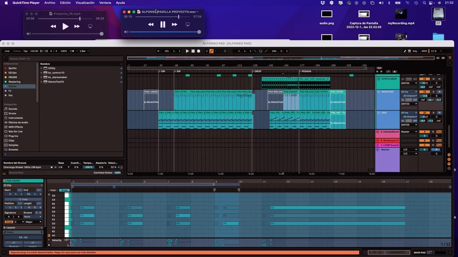Open the Ayuda menu
458x257 pixels.
[x=120, y=3]
